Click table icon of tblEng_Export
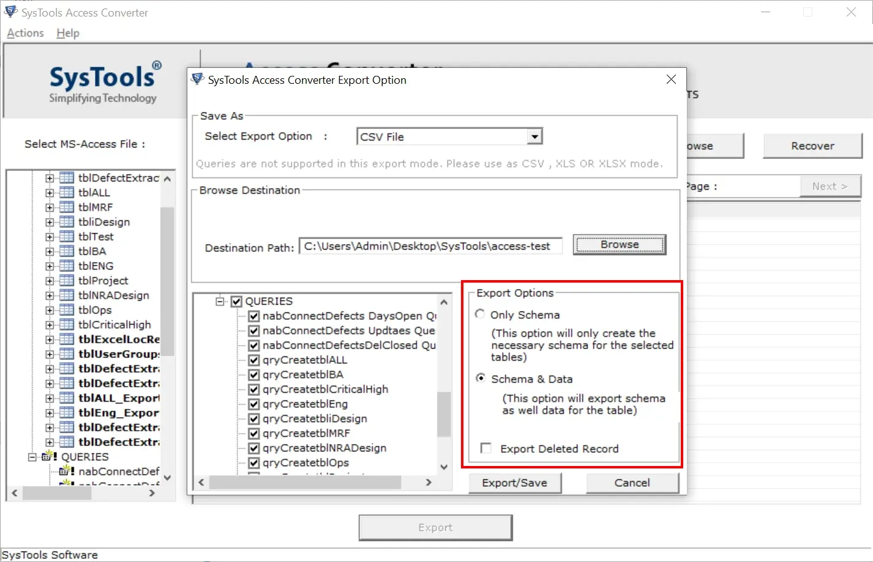The width and height of the screenshot is (873, 562). coord(67,413)
